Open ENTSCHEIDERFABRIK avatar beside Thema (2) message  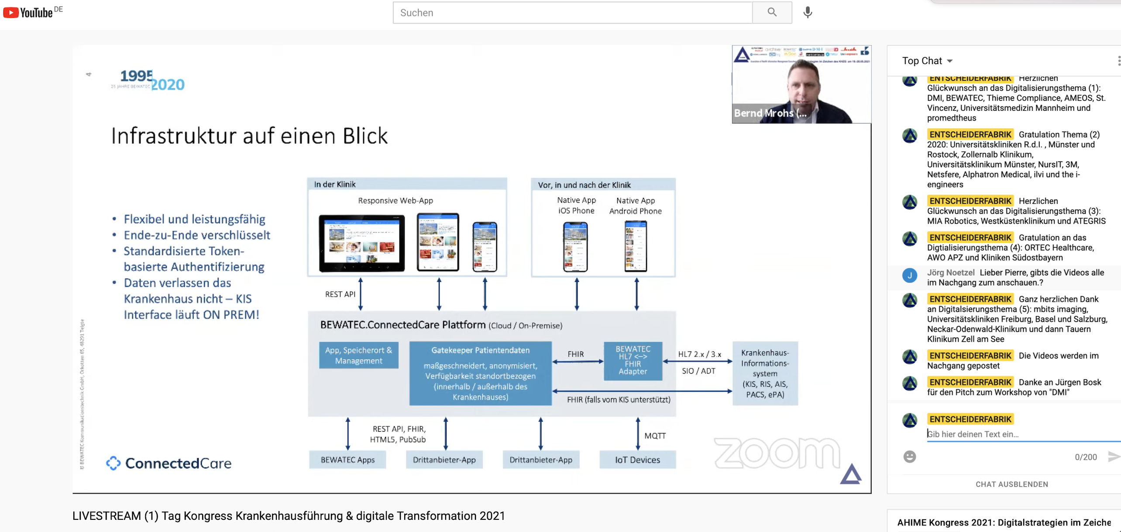(910, 136)
